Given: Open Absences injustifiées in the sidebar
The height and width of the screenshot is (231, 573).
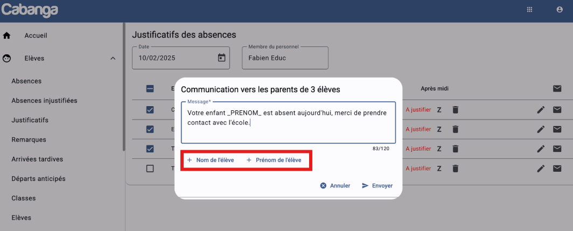Looking at the screenshot, I should coord(44,101).
